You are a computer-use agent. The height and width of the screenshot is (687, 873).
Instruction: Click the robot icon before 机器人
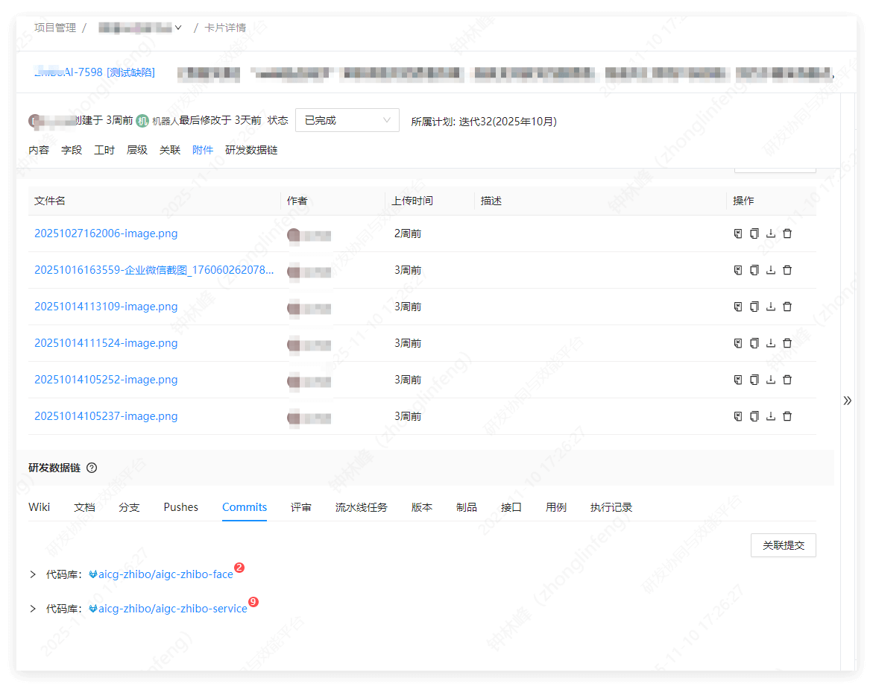click(142, 121)
